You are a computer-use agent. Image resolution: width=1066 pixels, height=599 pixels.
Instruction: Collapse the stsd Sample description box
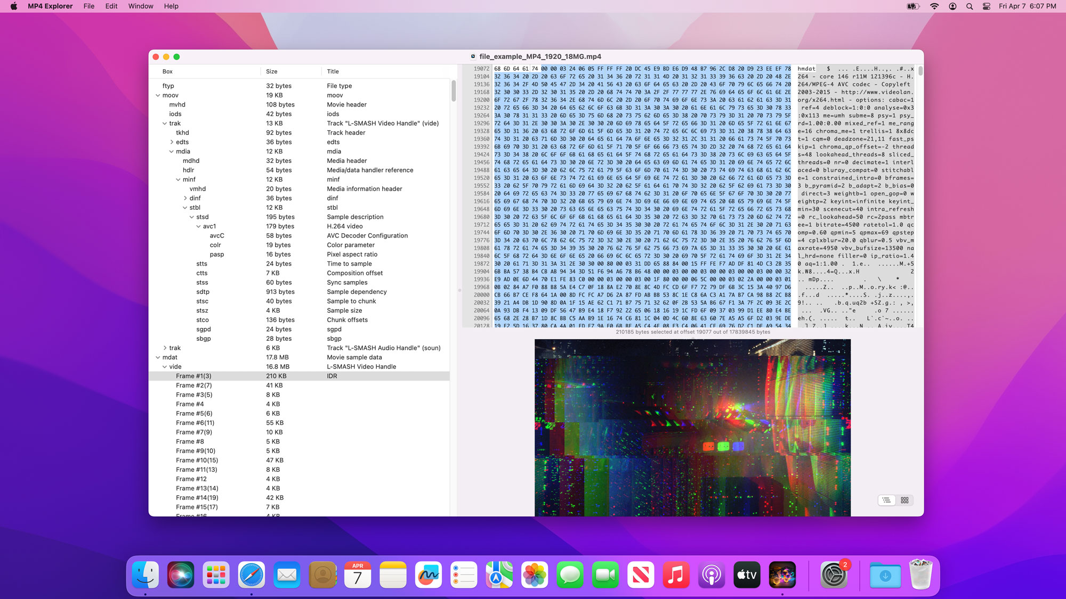coord(192,217)
